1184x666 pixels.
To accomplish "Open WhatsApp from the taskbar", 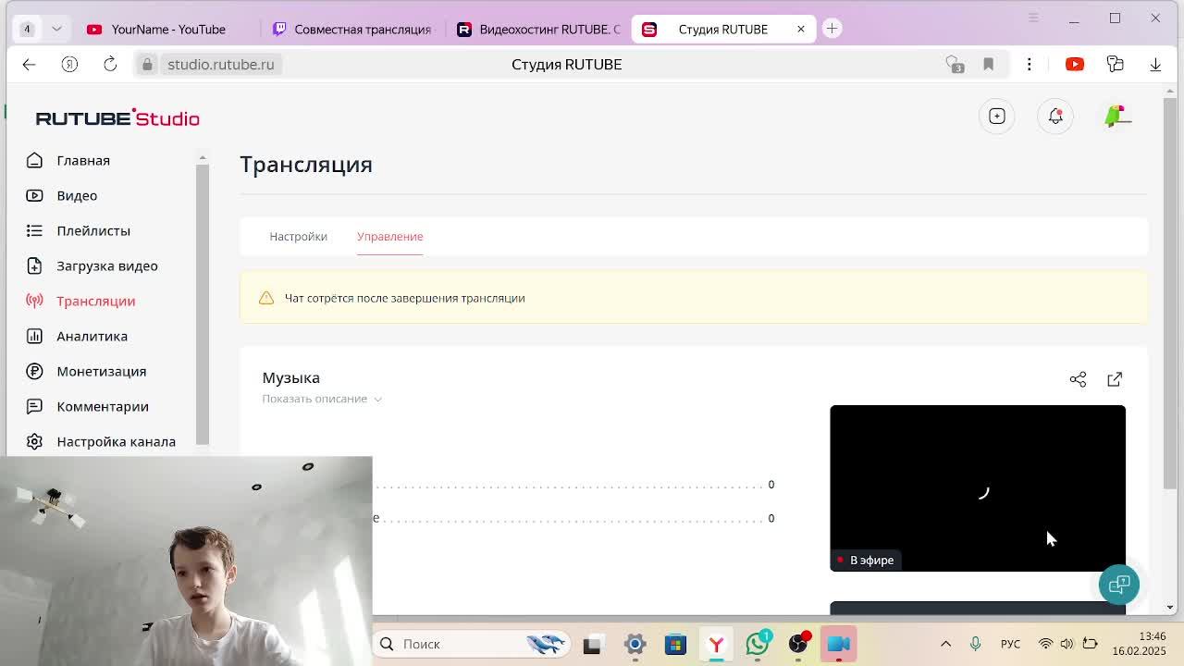I will click(x=758, y=643).
